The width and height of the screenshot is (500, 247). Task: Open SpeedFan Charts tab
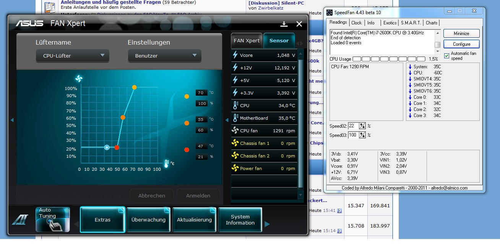click(432, 23)
